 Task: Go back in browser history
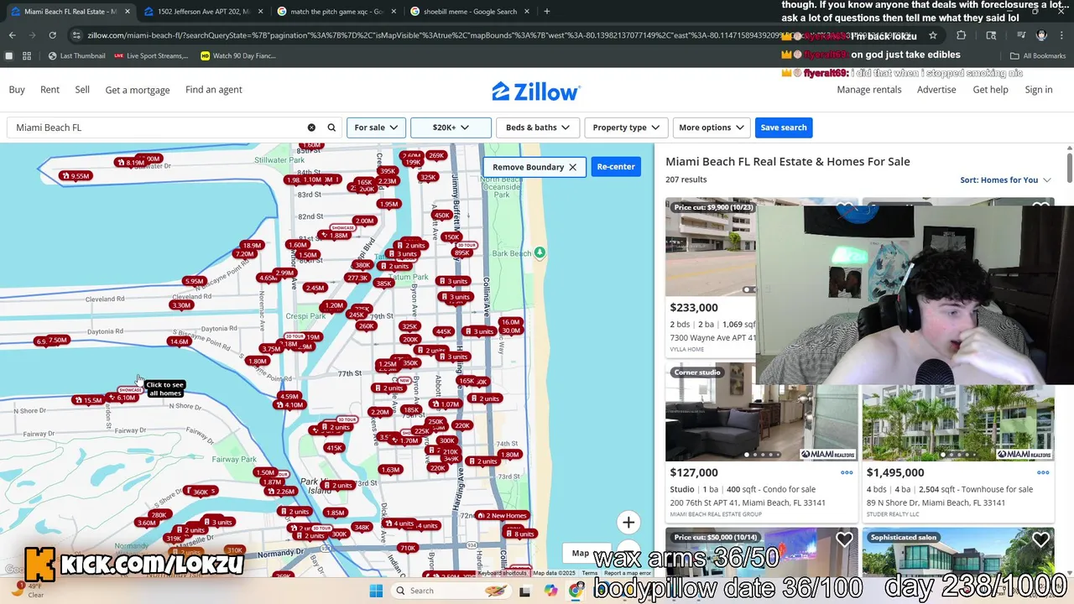12,35
